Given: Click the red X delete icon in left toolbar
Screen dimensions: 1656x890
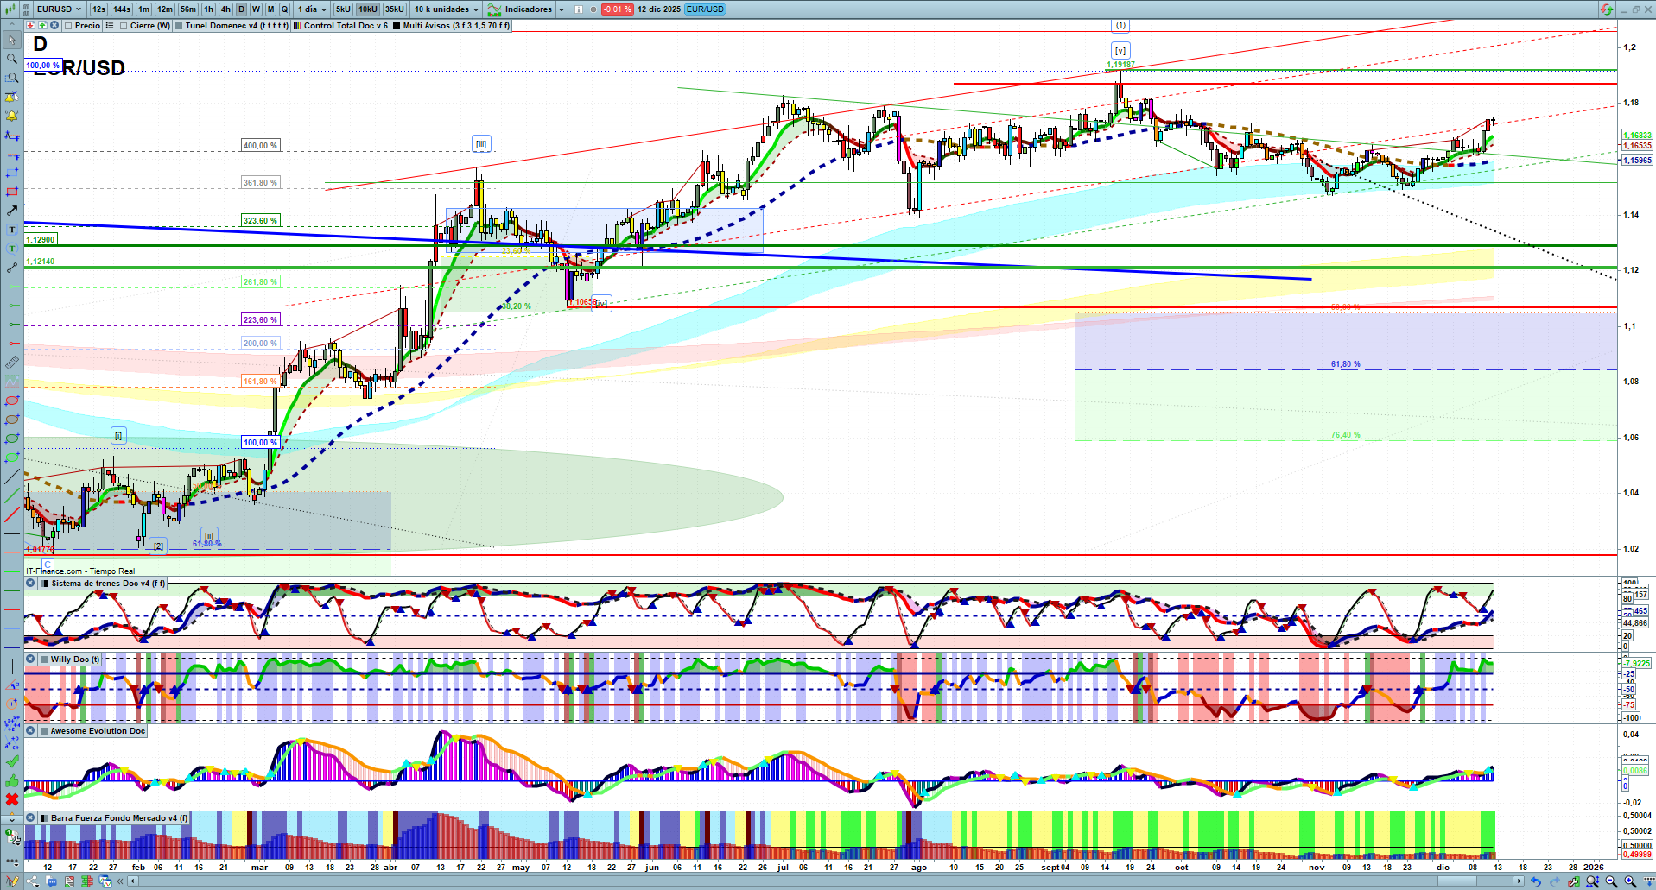Looking at the screenshot, I should pos(11,799).
